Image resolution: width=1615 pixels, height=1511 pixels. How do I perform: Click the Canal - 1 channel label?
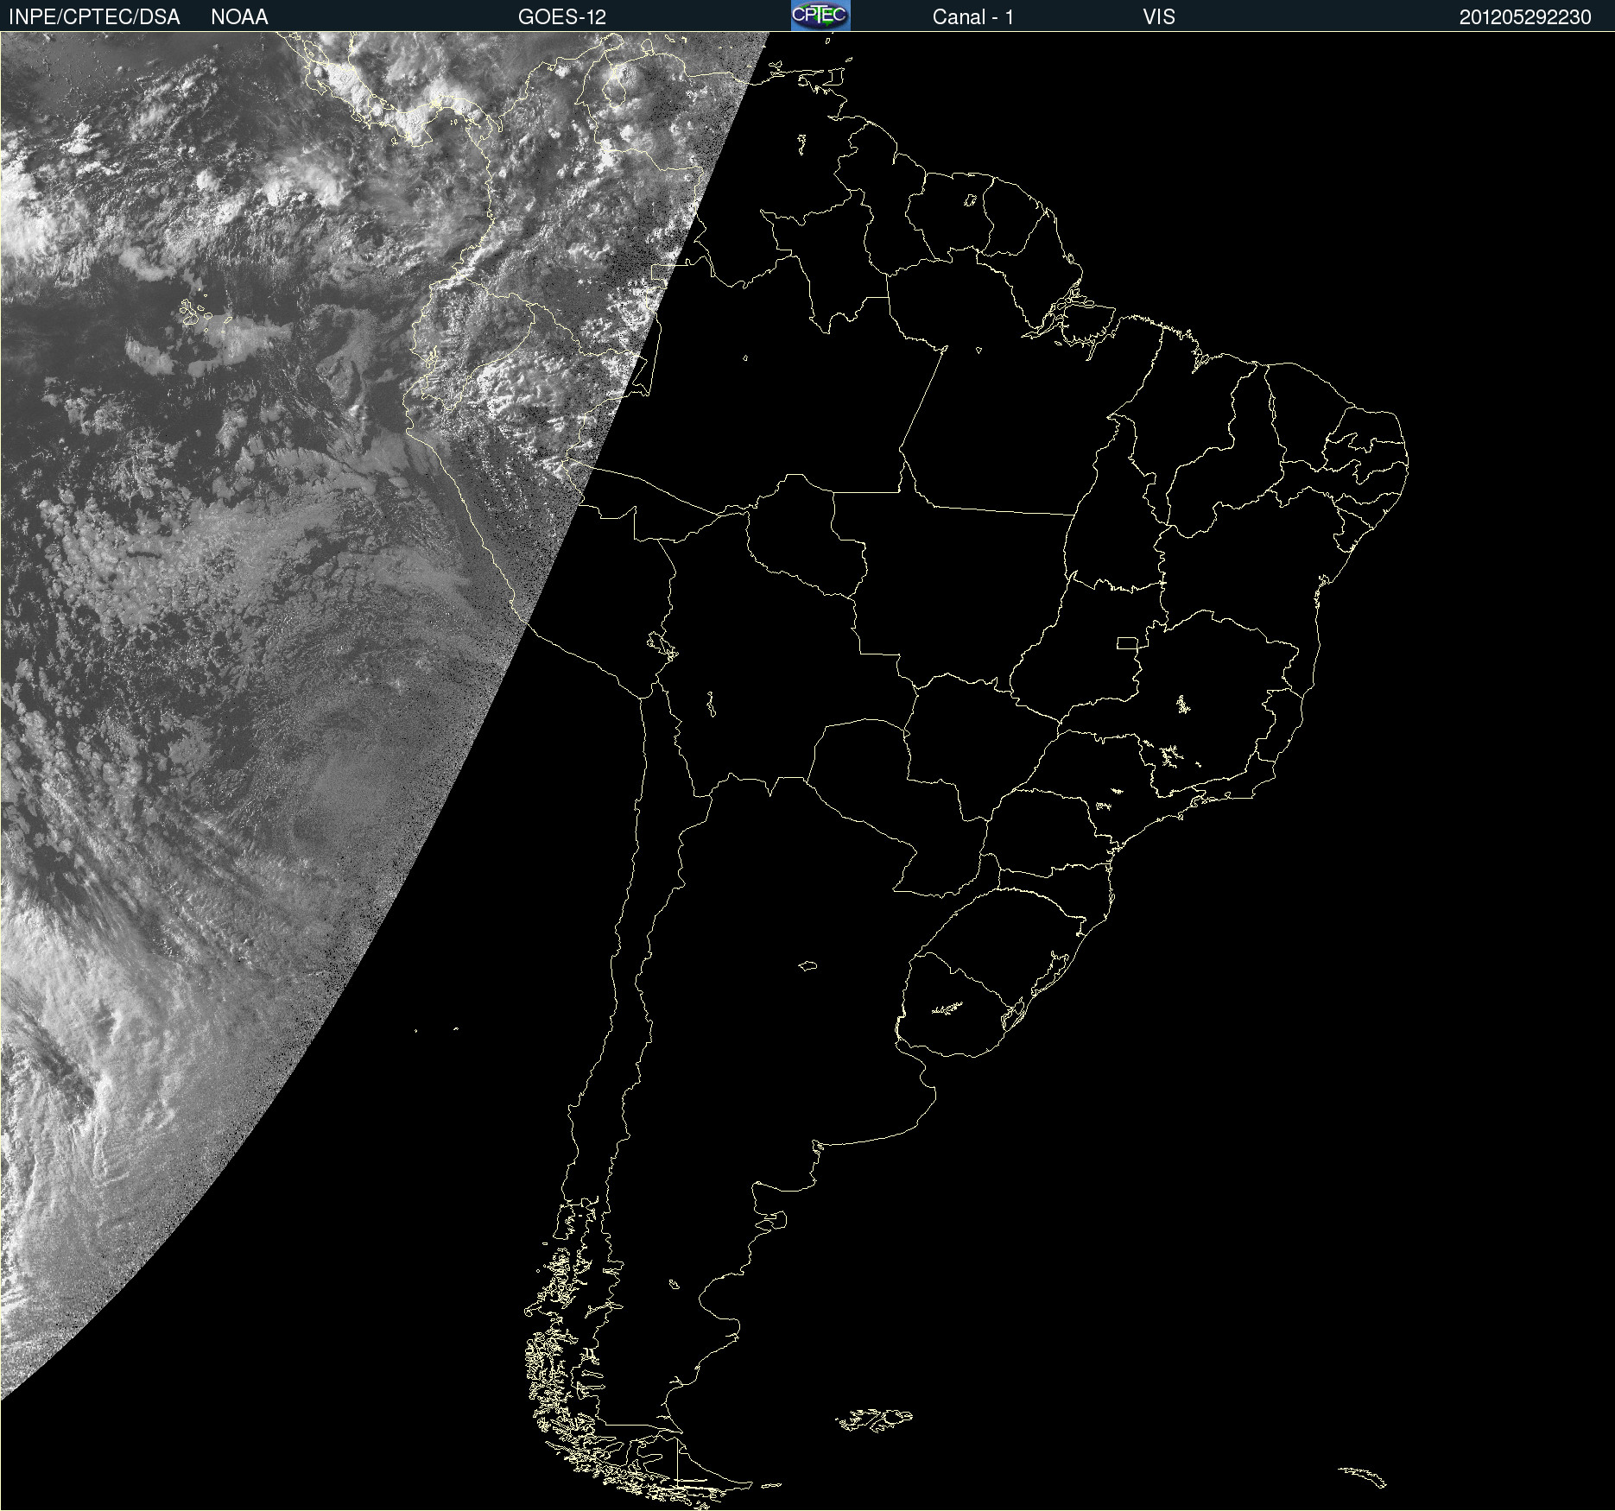pos(973,17)
